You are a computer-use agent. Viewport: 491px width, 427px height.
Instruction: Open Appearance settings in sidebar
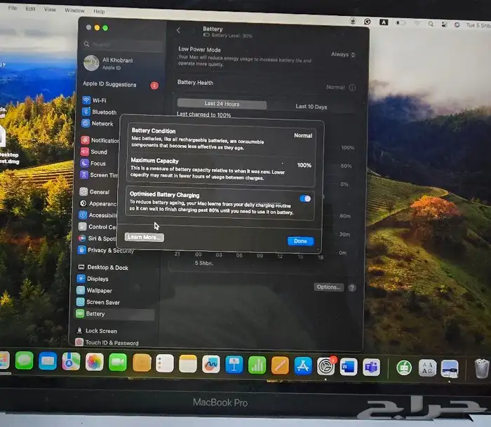(98, 204)
